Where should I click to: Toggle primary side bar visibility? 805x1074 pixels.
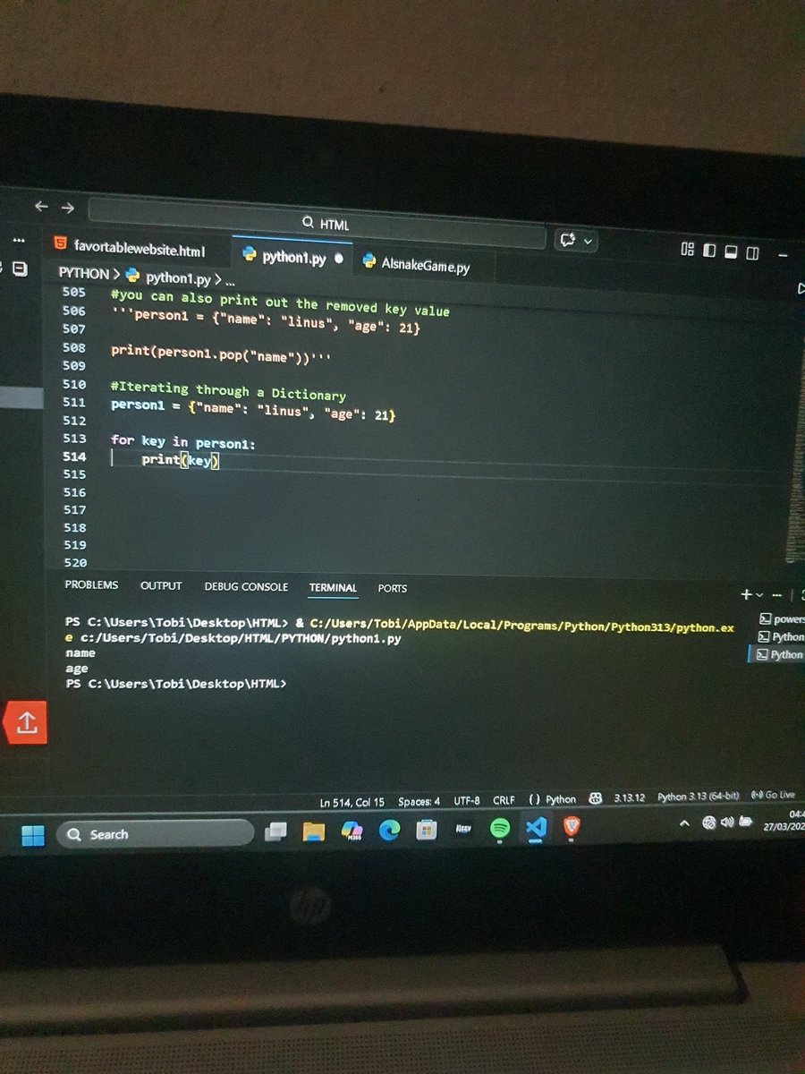(709, 251)
